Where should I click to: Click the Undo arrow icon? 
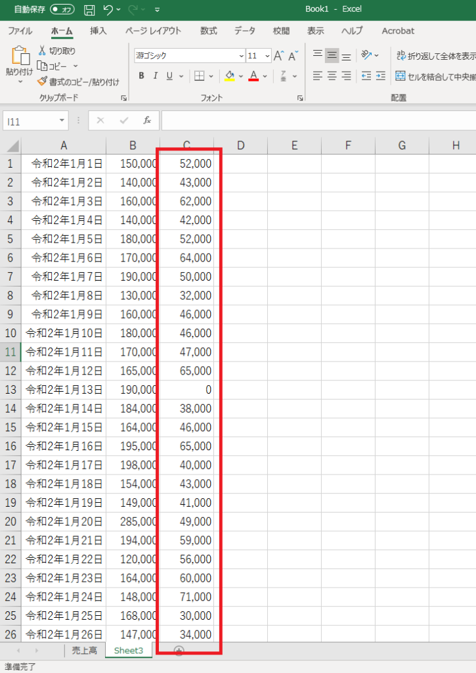pos(108,10)
